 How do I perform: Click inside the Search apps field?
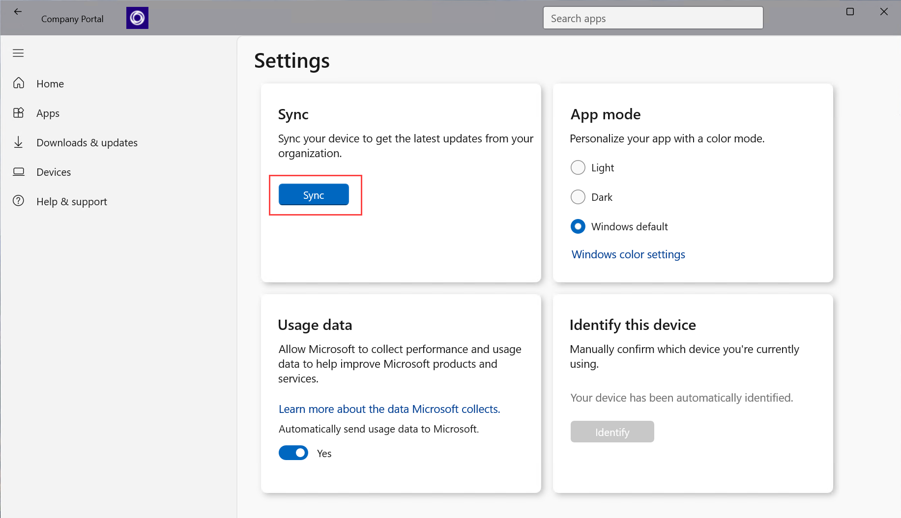coord(653,18)
